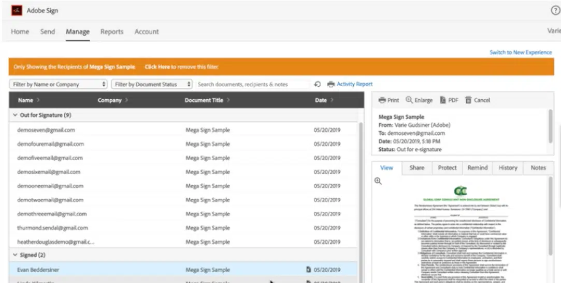
Task: Click the Print button label
Action: (393, 100)
